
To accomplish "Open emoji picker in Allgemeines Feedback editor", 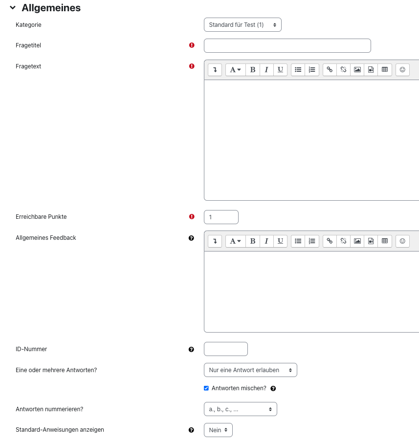I will tap(402, 241).
